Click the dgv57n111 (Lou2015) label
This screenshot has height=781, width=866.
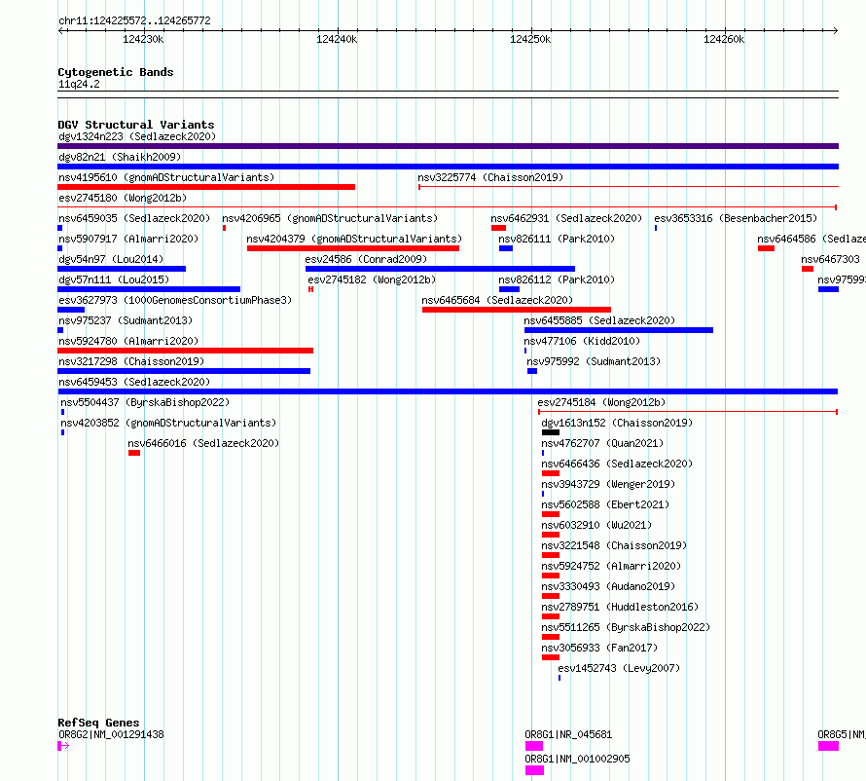click(114, 279)
